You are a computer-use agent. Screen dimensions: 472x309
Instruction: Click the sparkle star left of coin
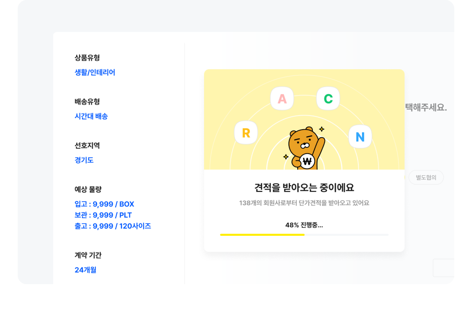[x=286, y=157]
